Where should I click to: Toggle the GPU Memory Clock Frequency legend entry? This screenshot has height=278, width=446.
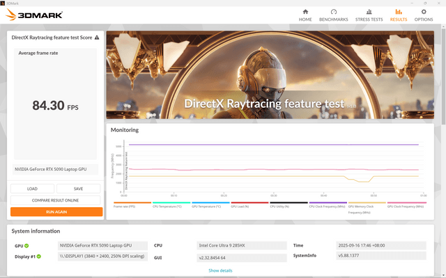[x=367, y=208]
